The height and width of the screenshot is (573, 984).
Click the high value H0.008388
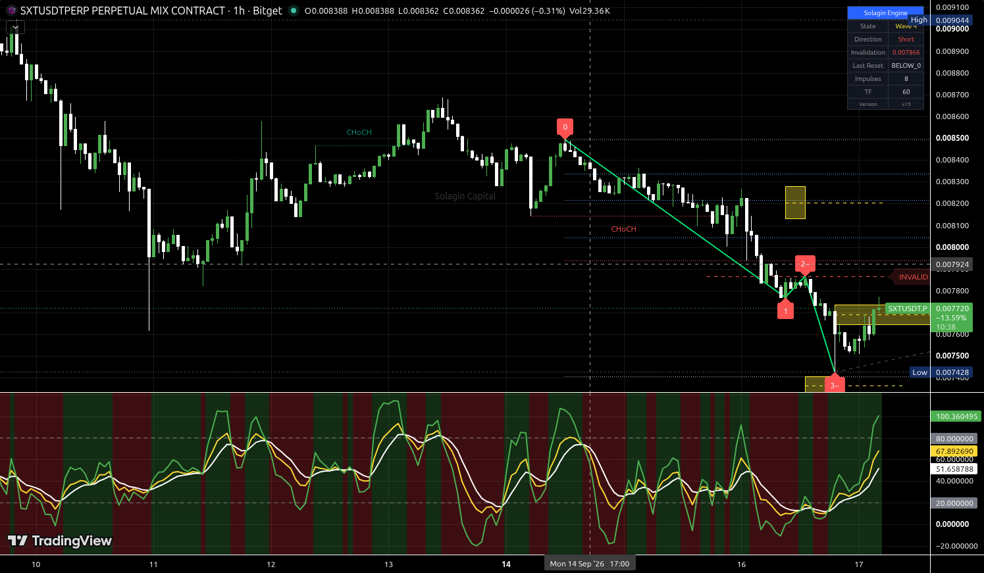tap(373, 11)
